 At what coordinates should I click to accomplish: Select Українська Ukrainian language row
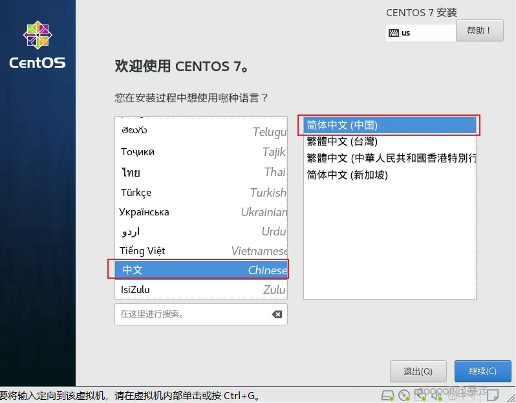(201, 212)
